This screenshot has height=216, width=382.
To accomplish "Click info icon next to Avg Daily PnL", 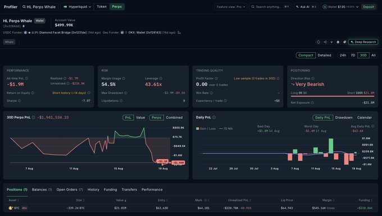I will coord(373,126).
